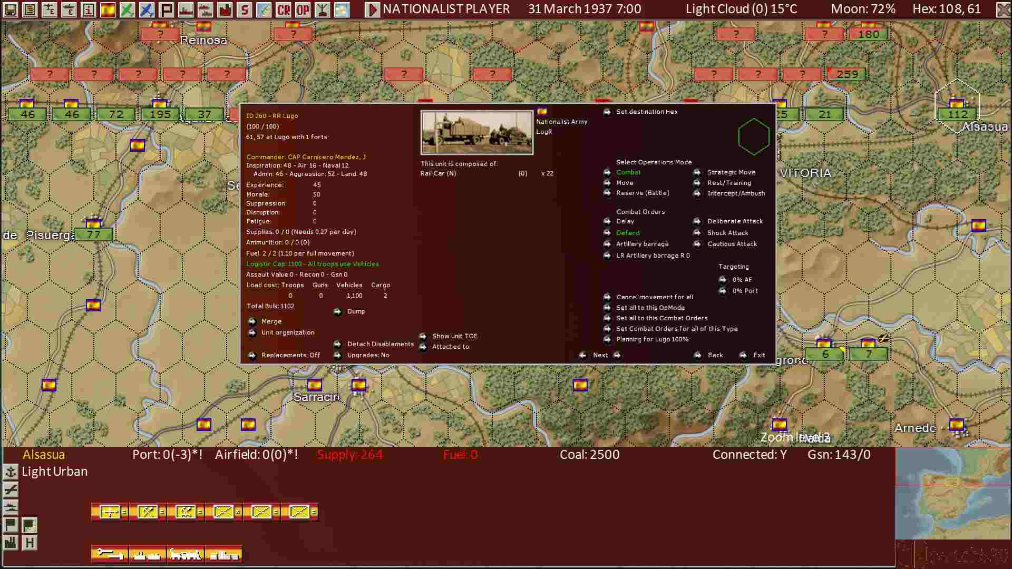Viewport: 1012px width, 569px height.
Task: Select the airfield plane icon in lower left
Action: (10, 489)
